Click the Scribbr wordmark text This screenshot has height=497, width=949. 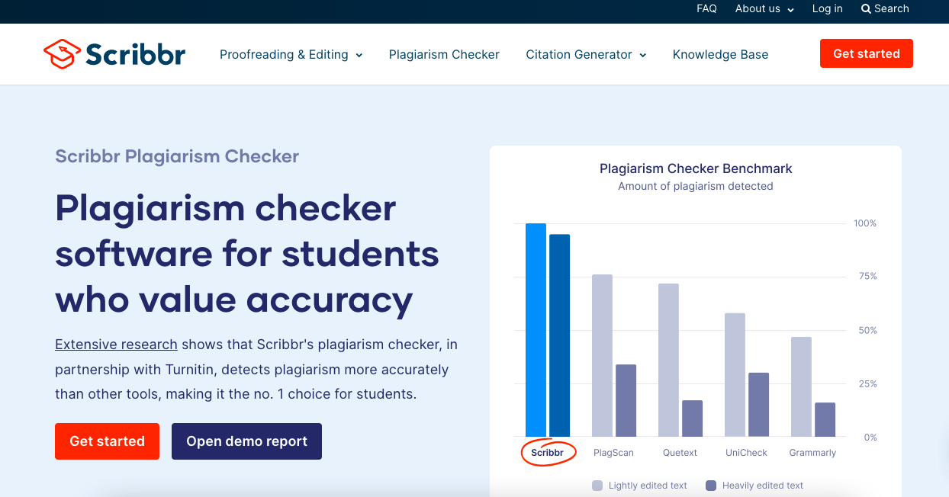click(x=135, y=54)
